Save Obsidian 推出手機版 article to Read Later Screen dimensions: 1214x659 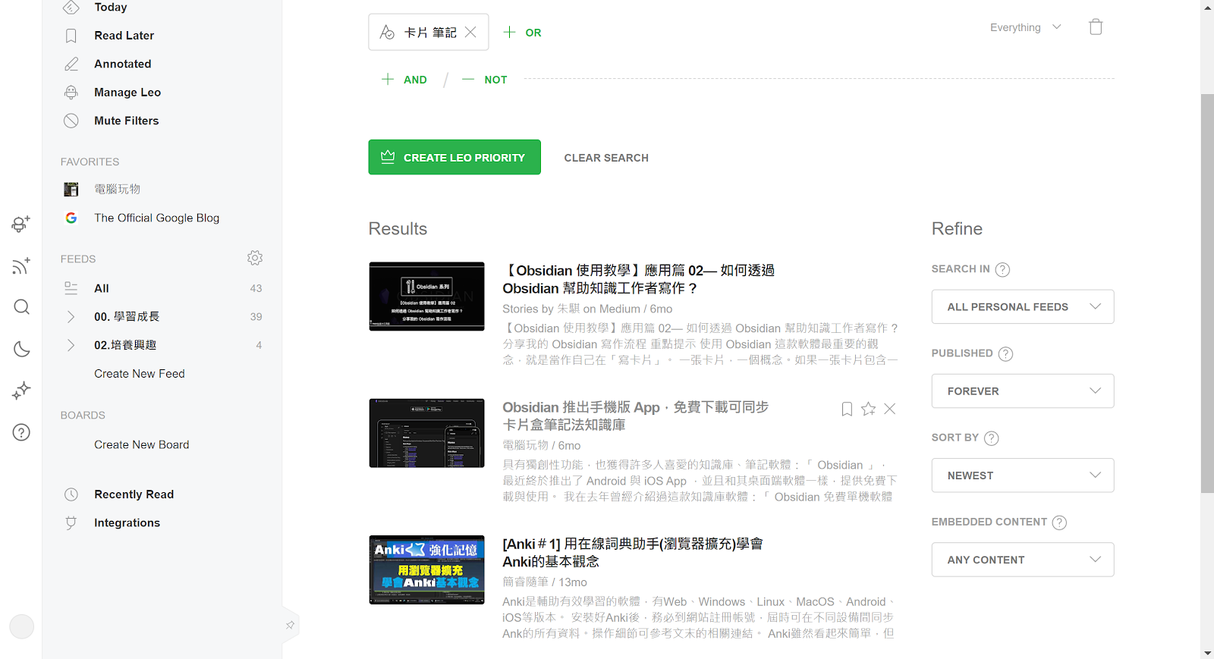[x=847, y=409]
